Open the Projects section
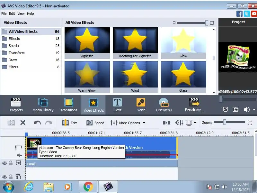Image resolution: width=257 pixels, height=193 pixels. click(x=16, y=105)
